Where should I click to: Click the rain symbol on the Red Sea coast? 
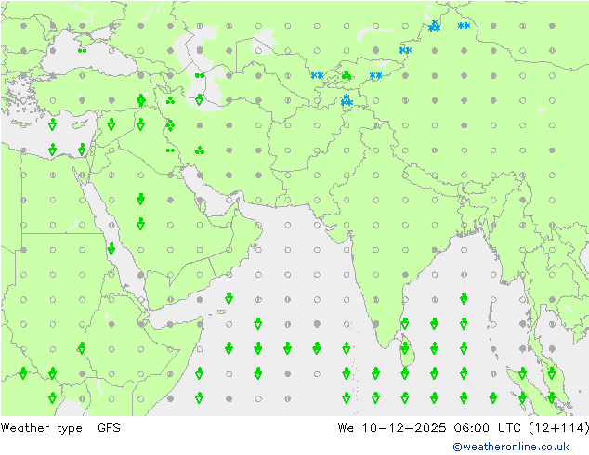[x=111, y=249]
